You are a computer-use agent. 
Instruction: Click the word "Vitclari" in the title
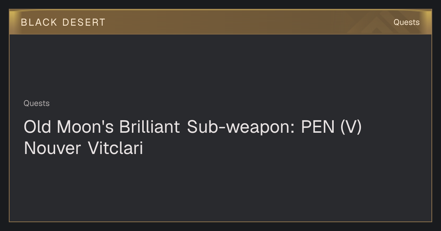point(115,148)
